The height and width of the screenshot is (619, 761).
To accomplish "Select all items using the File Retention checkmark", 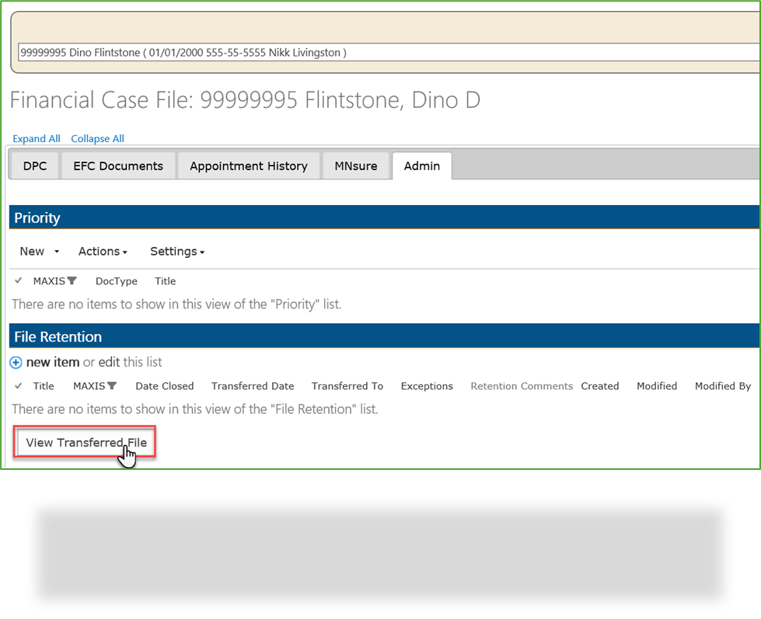I will tap(17, 385).
